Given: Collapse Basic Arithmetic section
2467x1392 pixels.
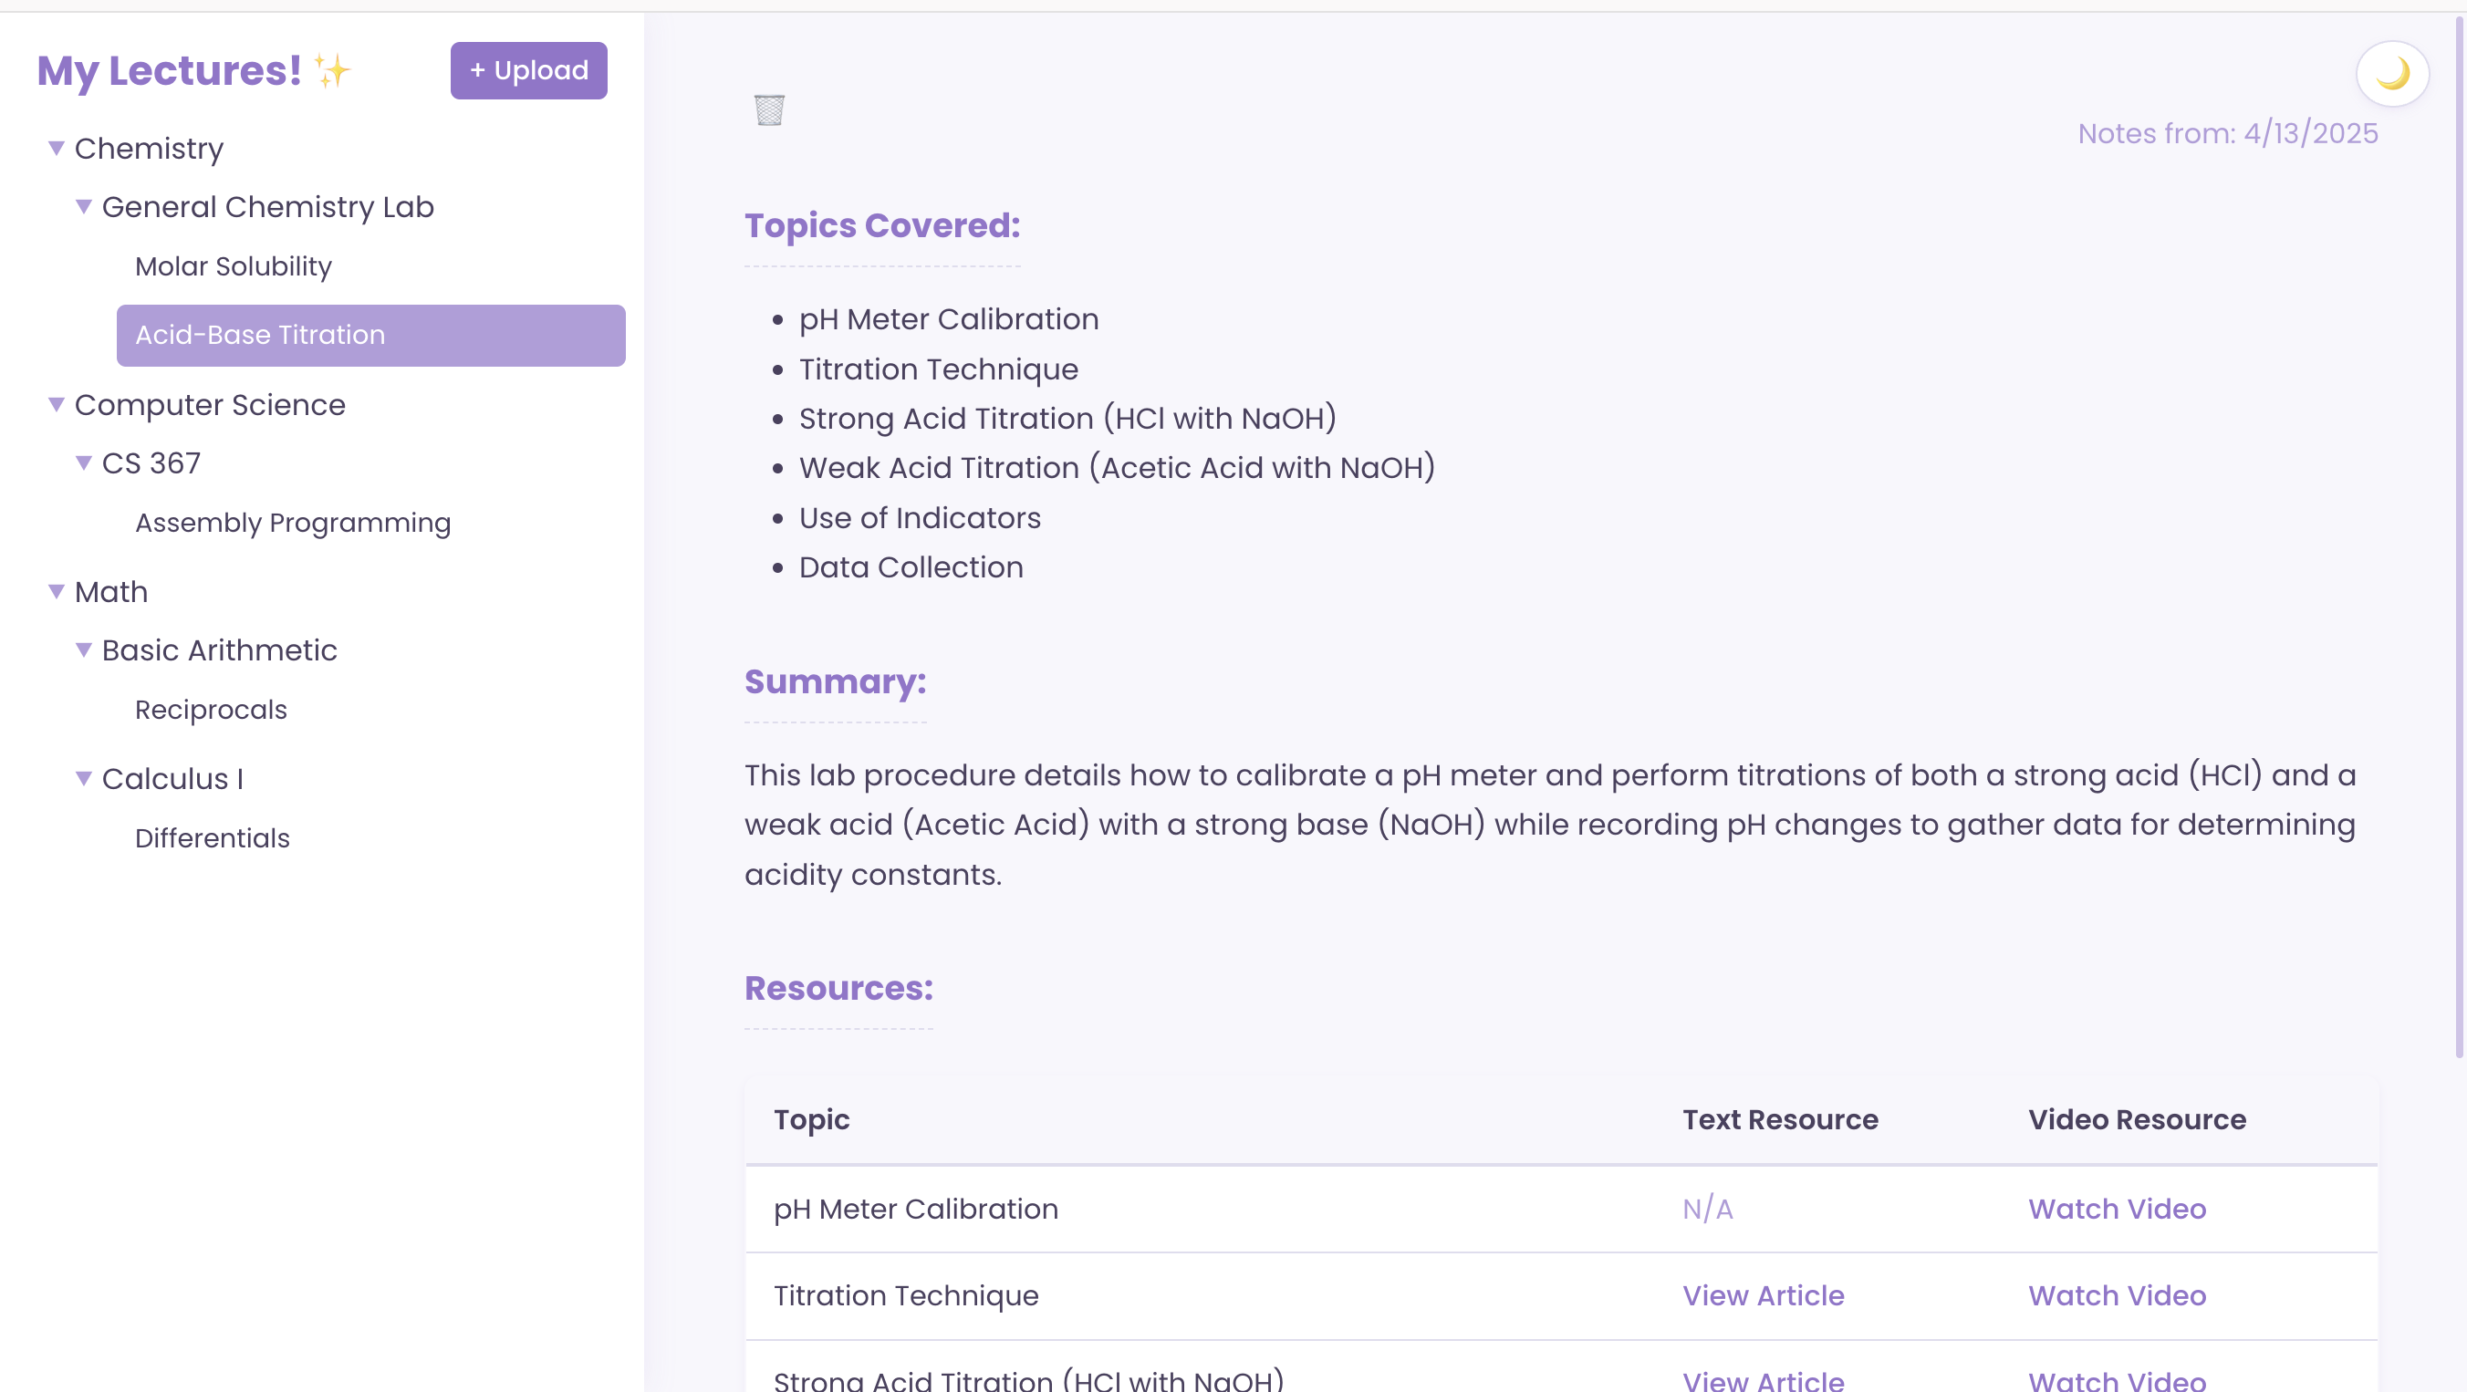Looking at the screenshot, I should (x=84, y=650).
